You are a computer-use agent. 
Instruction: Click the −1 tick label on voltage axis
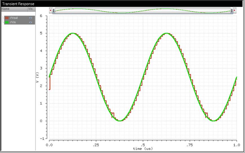42,139
